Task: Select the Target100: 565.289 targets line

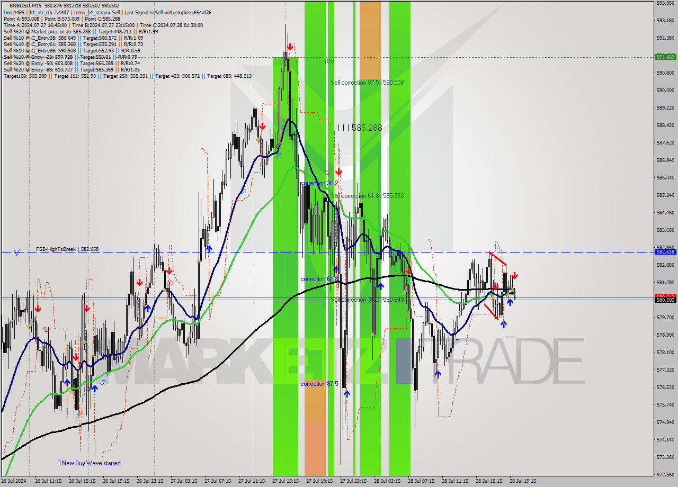Action: (128, 76)
